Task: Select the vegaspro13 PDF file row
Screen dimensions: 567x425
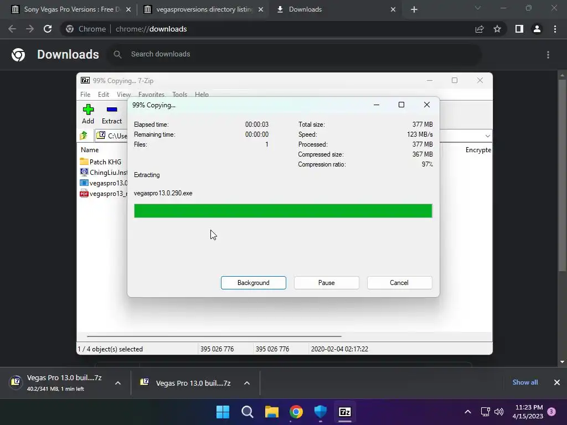Action: tap(103, 194)
